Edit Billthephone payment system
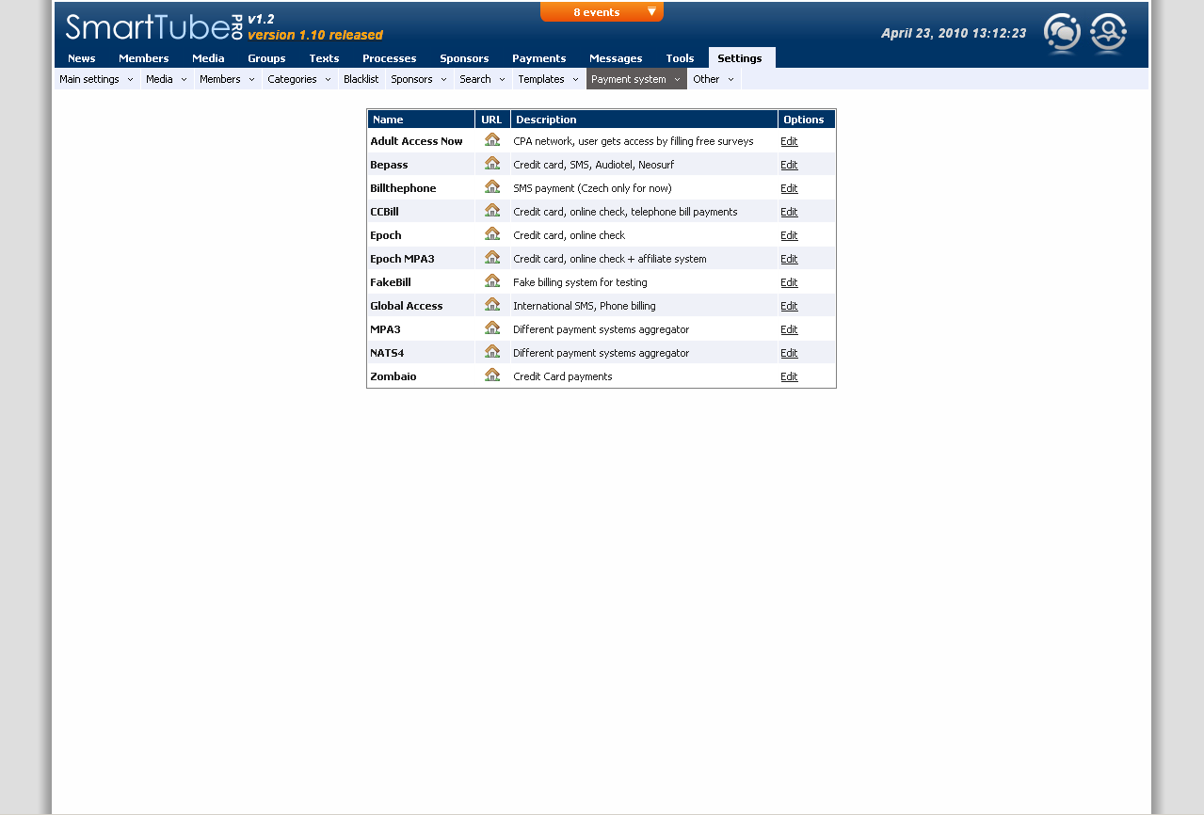1204x815 pixels. click(x=789, y=188)
